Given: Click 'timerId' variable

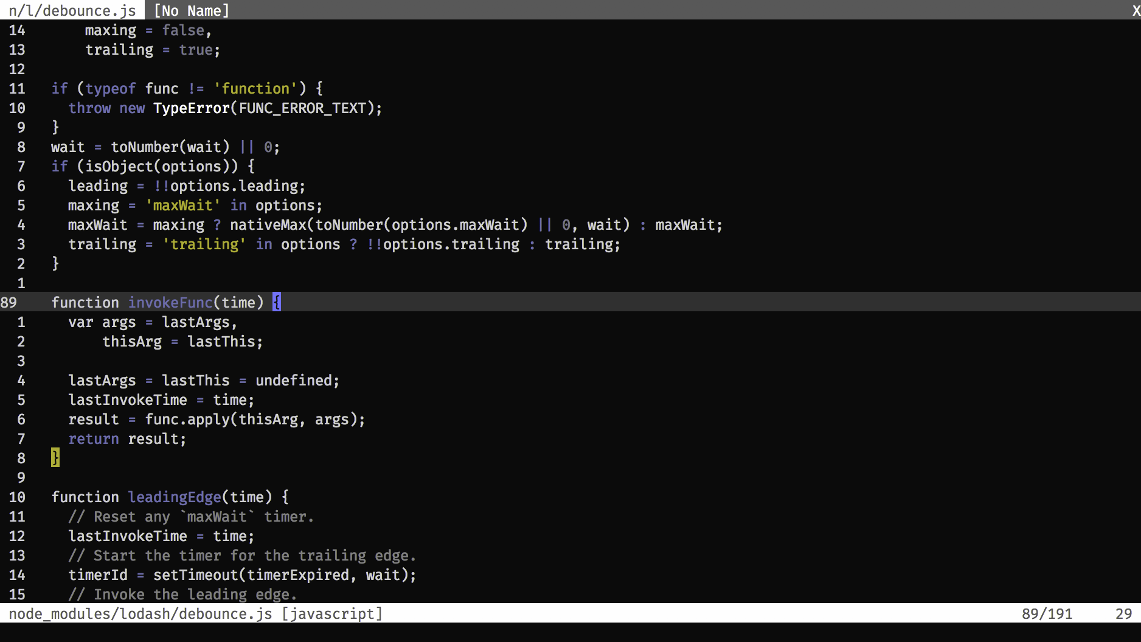Looking at the screenshot, I should click(x=98, y=575).
